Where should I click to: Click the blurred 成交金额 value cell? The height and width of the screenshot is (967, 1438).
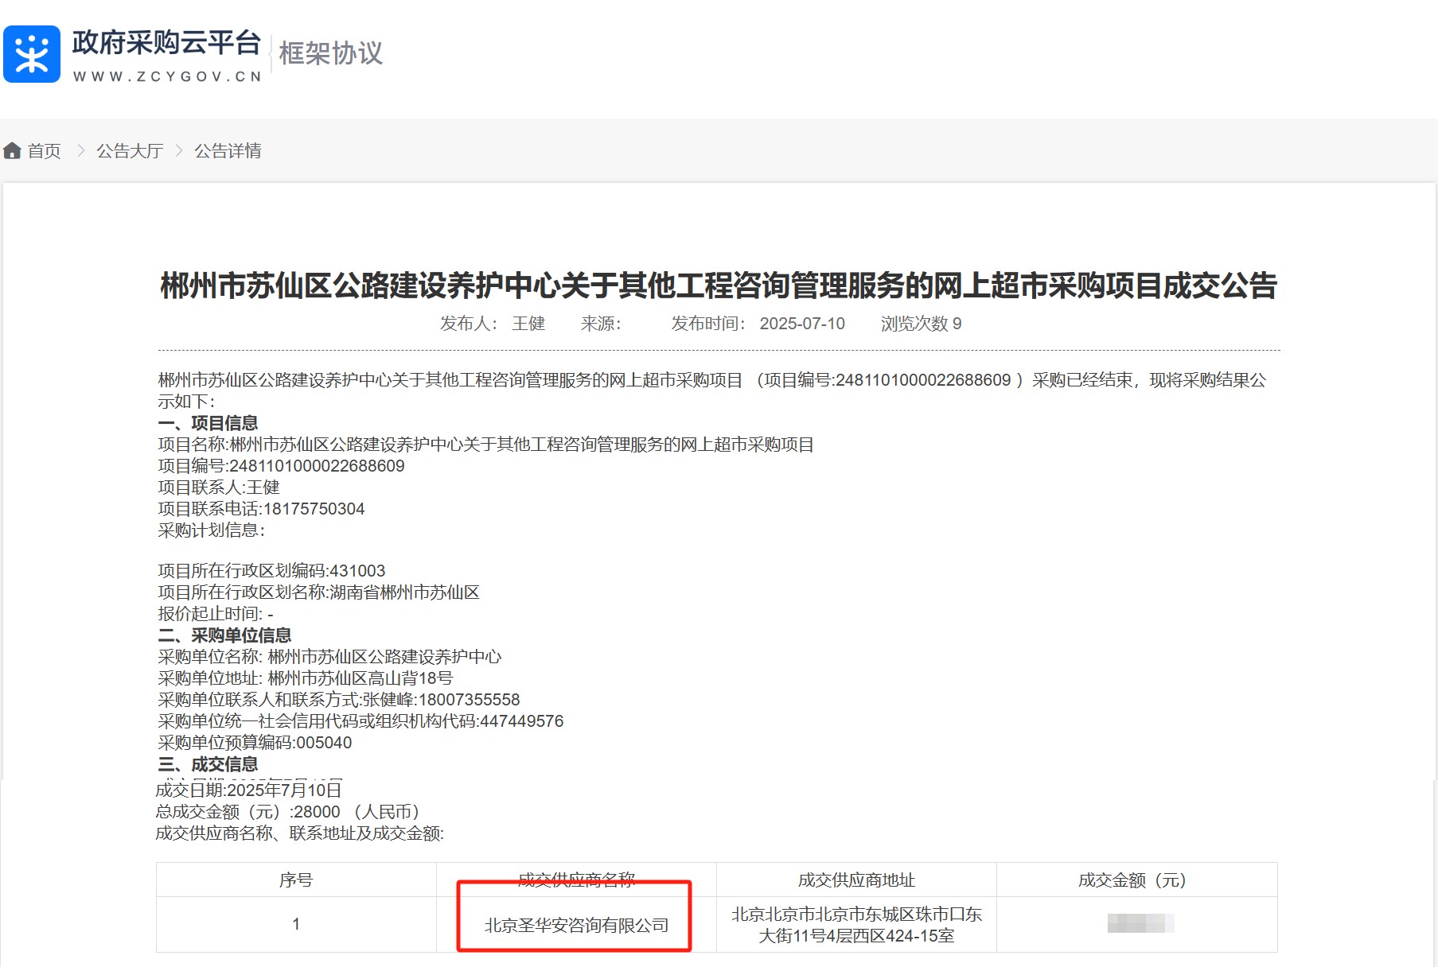point(1137,924)
